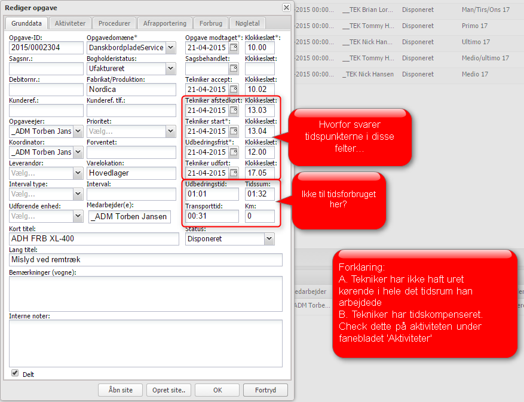Open calendar picker for Tekniker accept
Viewport: 524px width, 402px height.
(x=234, y=90)
